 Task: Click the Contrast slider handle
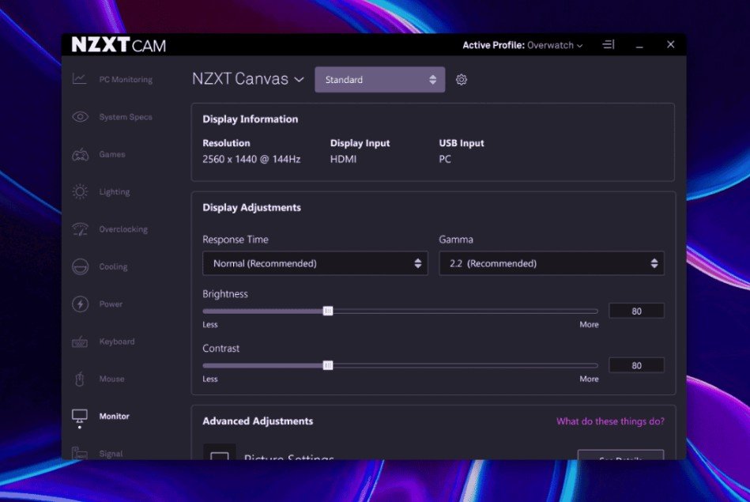pyautogui.click(x=328, y=365)
